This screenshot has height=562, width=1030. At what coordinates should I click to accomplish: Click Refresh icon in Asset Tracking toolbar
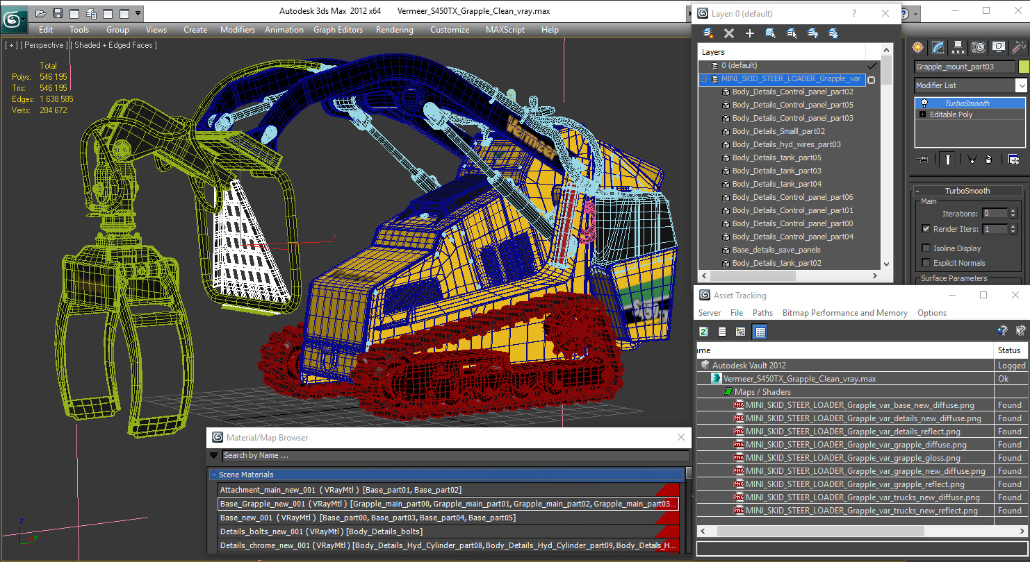tap(703, 332)
